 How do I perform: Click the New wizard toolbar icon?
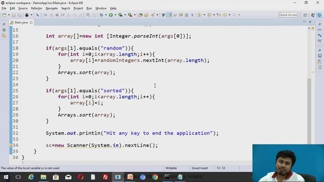pos(4,15)
